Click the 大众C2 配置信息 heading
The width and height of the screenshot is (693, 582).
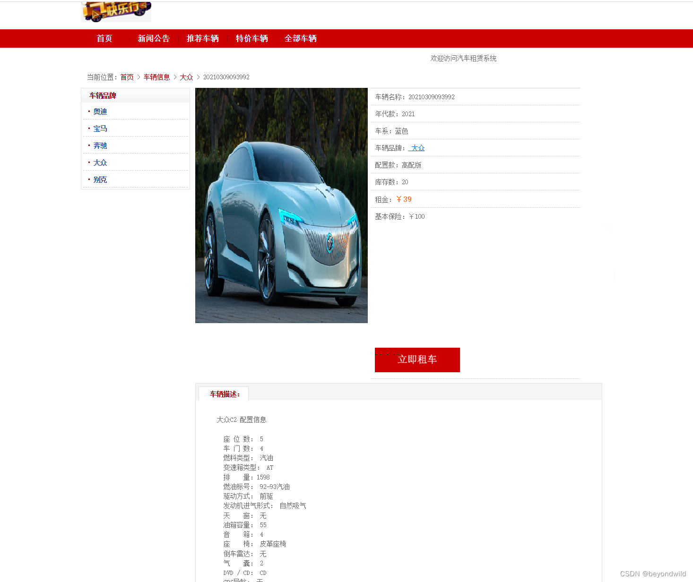coord(242,419)
